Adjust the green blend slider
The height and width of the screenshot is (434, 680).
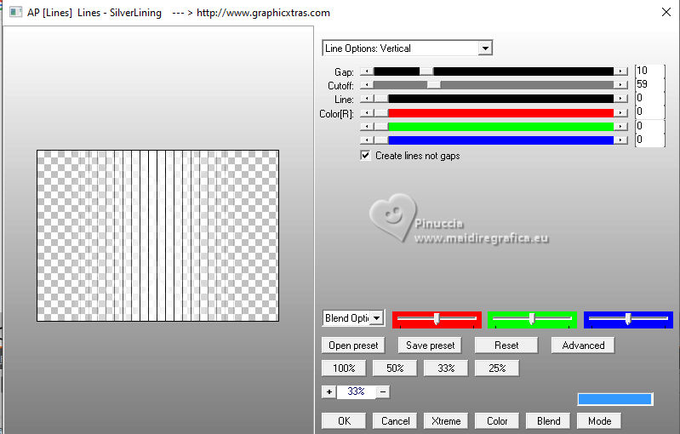532,319
